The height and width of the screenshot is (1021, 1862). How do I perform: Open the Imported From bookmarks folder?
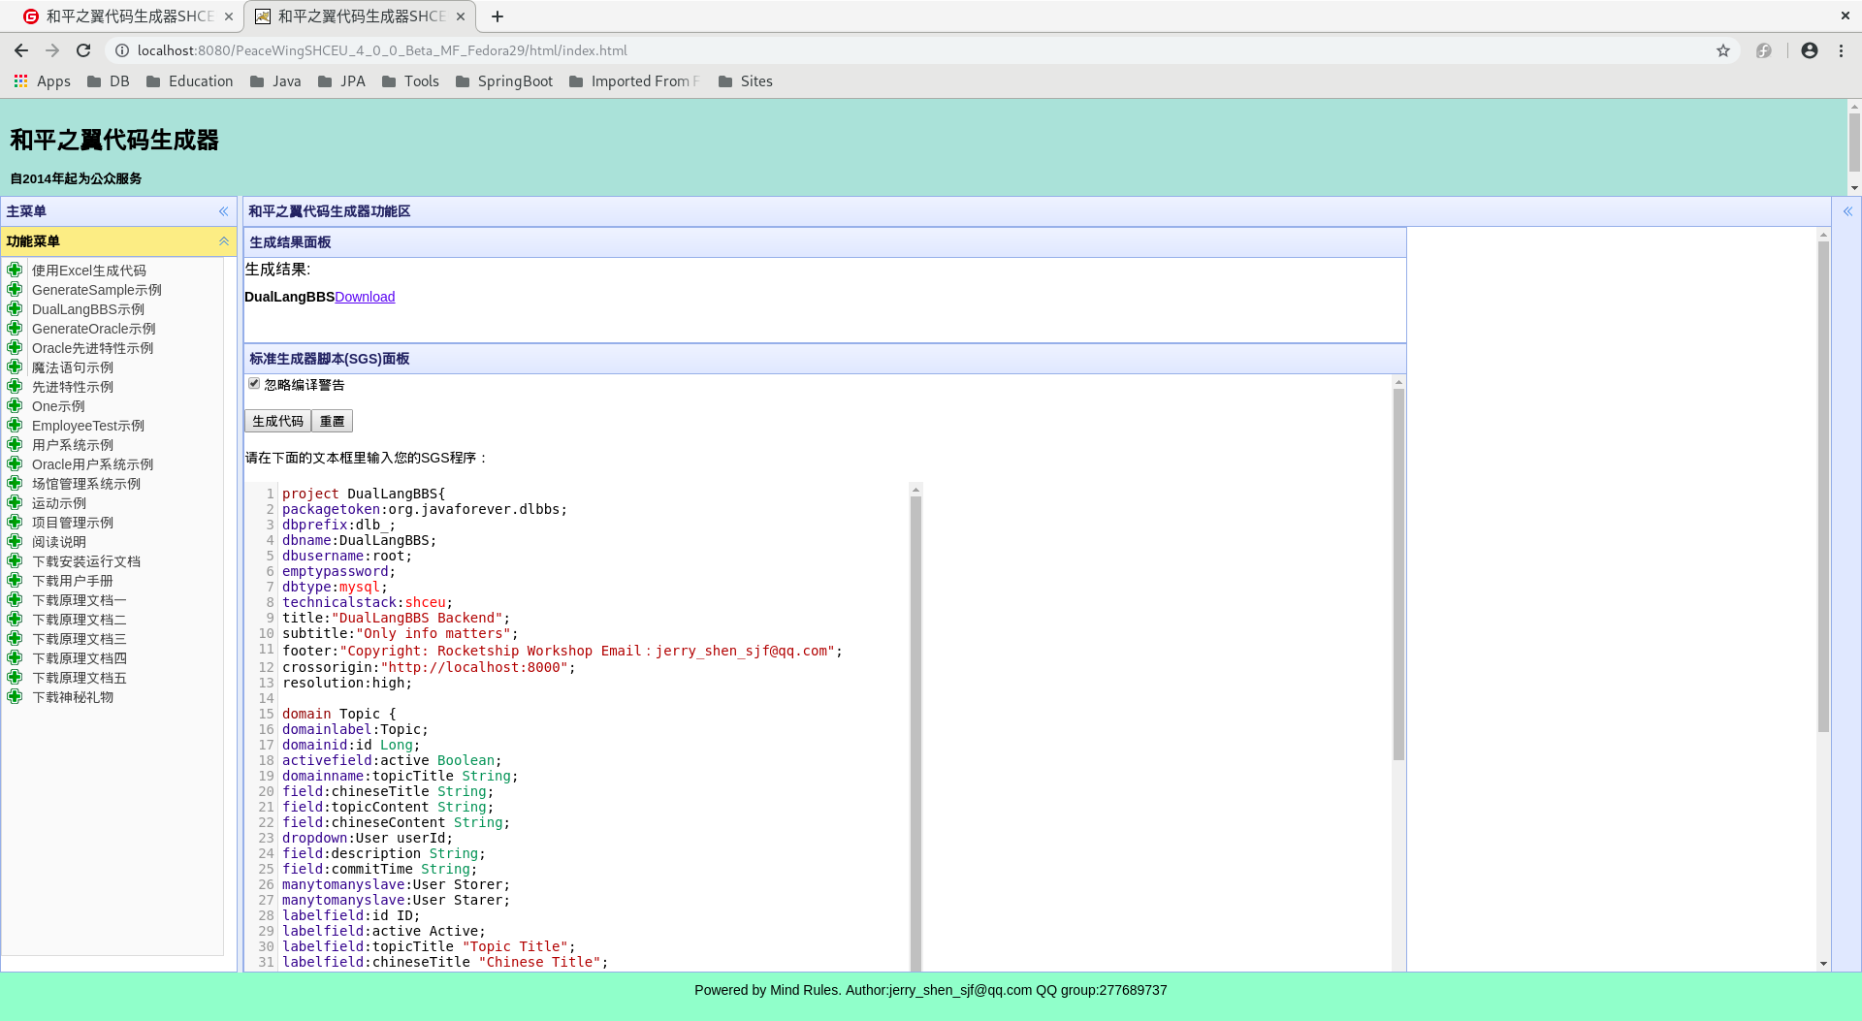click(x=634, y=81)
